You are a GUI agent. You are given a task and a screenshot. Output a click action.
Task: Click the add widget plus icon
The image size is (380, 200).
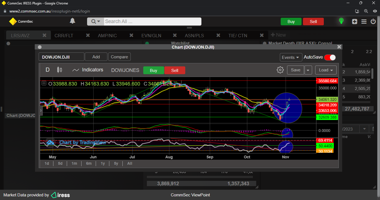tap(354, 21)
